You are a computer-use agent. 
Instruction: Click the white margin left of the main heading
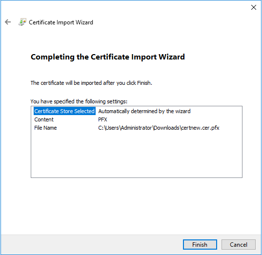(16, 57)
